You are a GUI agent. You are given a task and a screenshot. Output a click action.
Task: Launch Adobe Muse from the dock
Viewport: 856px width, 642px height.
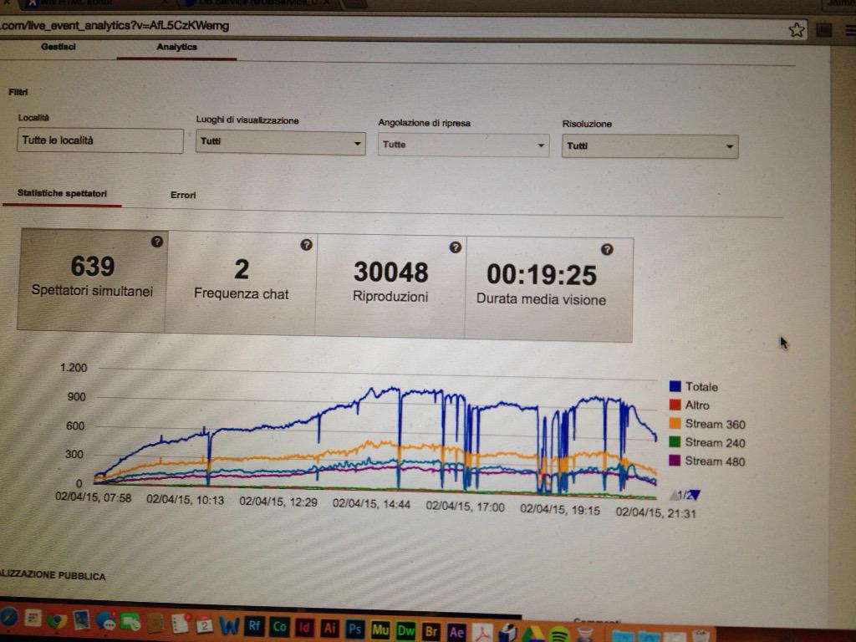click(380, 630)
